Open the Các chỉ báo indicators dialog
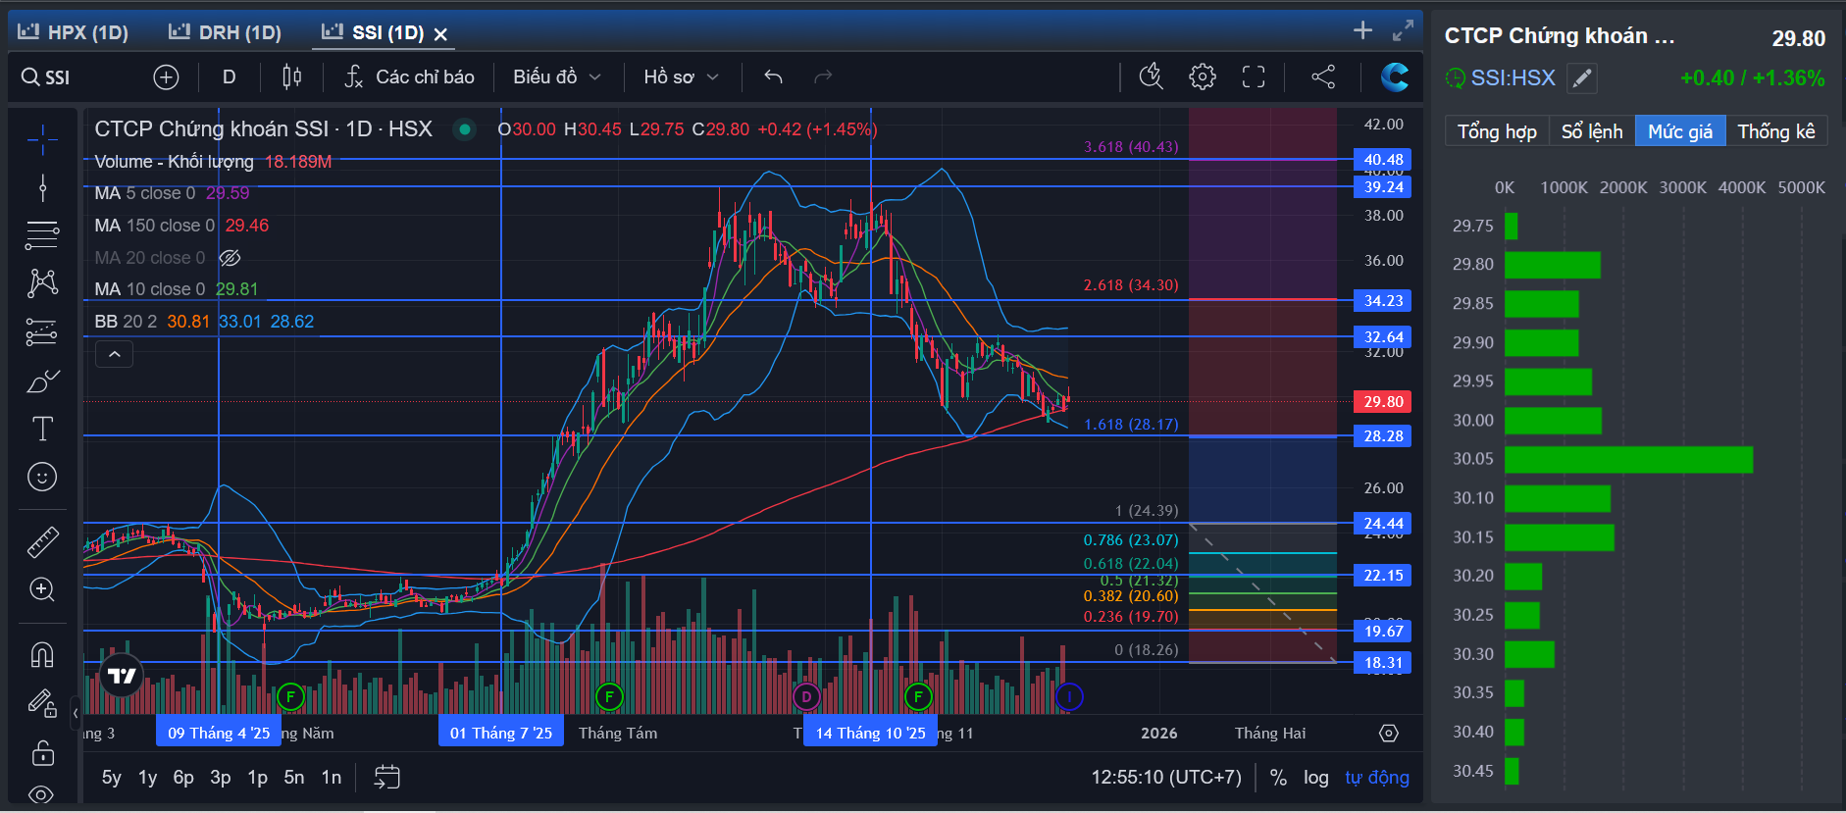 point(409,77)
